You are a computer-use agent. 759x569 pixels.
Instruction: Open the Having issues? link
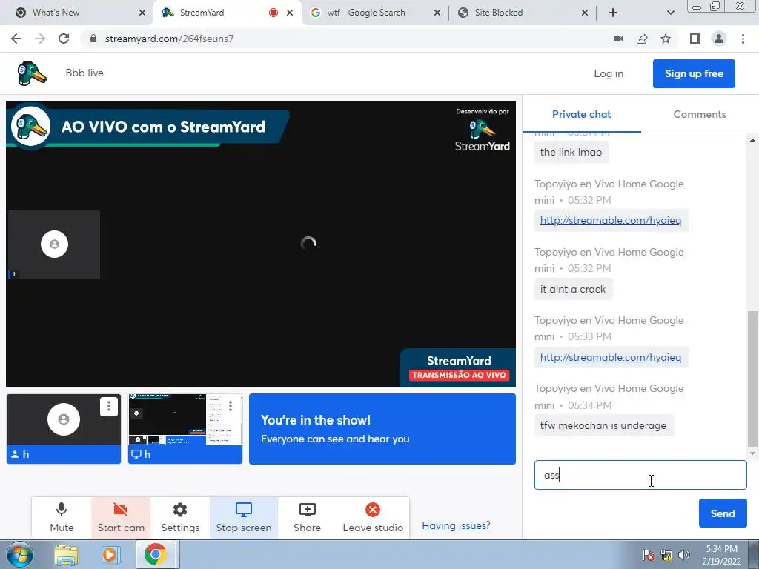(x=456, y=525)
